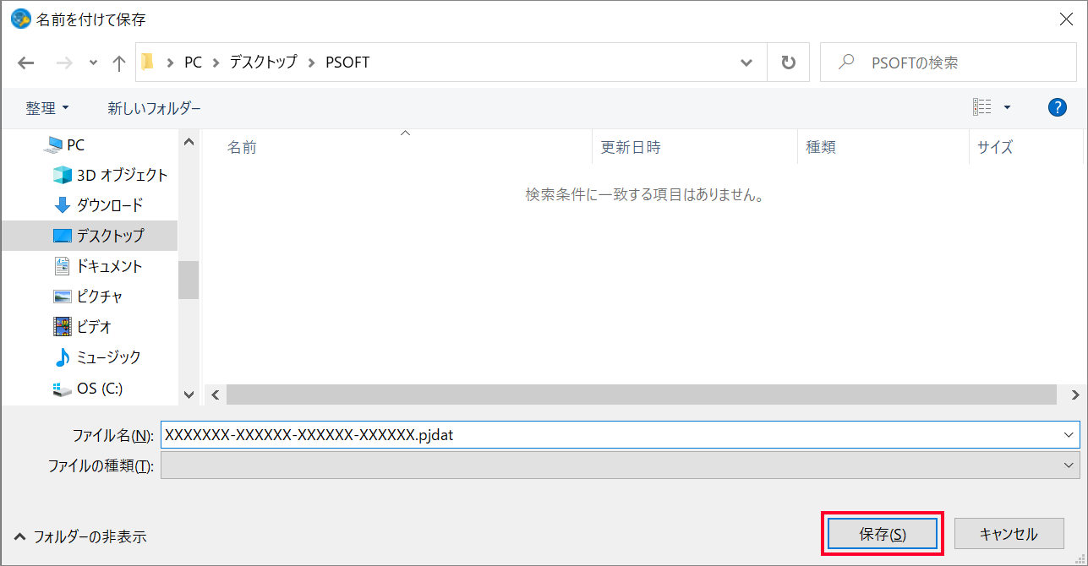
Task: Select PC in the address path
Action: [194, 63]
